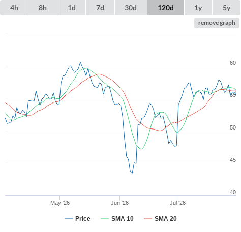Show the 1d price range
The width and height of the screenshot is (241, 232).
72,8
